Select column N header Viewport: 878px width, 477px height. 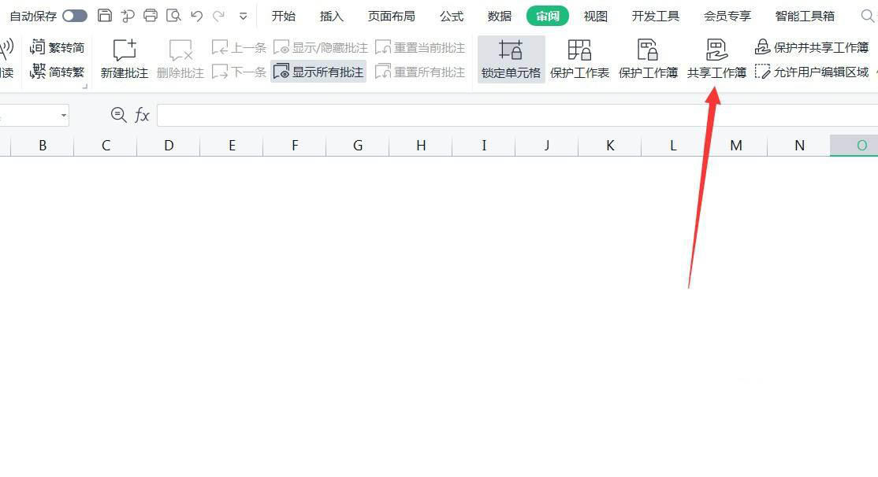pos(799,146)
